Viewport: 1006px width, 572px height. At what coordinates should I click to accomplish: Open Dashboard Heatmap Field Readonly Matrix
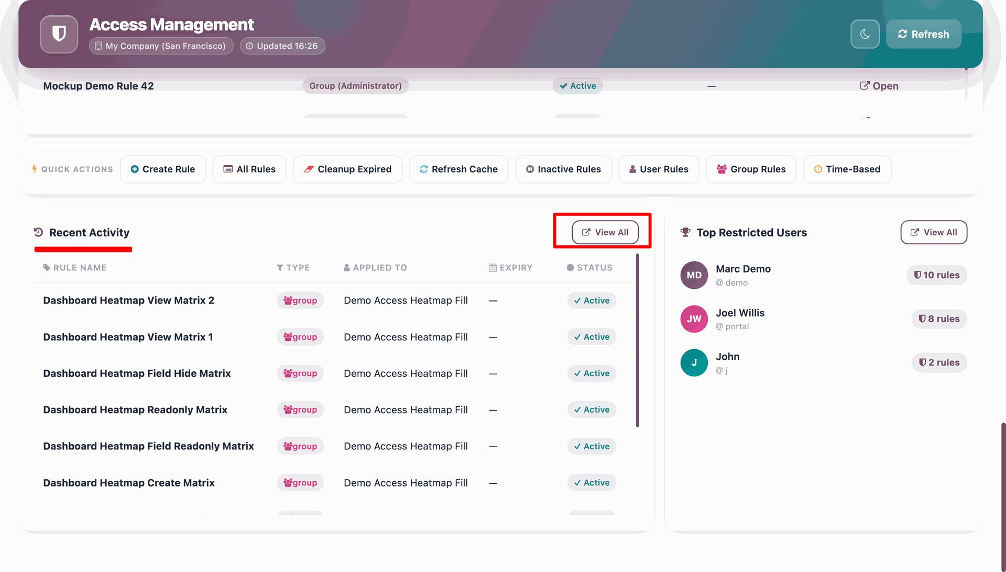(x=148, y=446)
